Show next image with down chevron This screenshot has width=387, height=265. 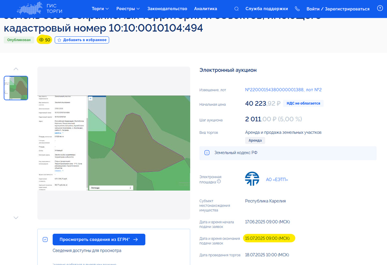pyautogui.click(x=16, y=218)
